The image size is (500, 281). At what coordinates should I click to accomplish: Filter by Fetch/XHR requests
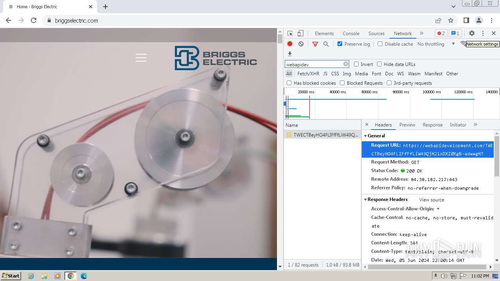pyautogui.click(x=308, y=73)
